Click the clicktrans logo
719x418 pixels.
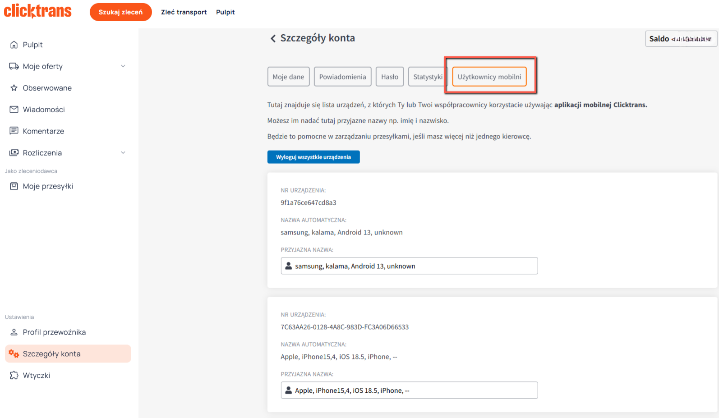click(38, 11)
